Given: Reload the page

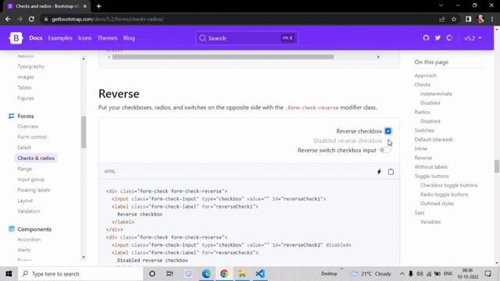Looking at the screenshot, I should 31,19.
